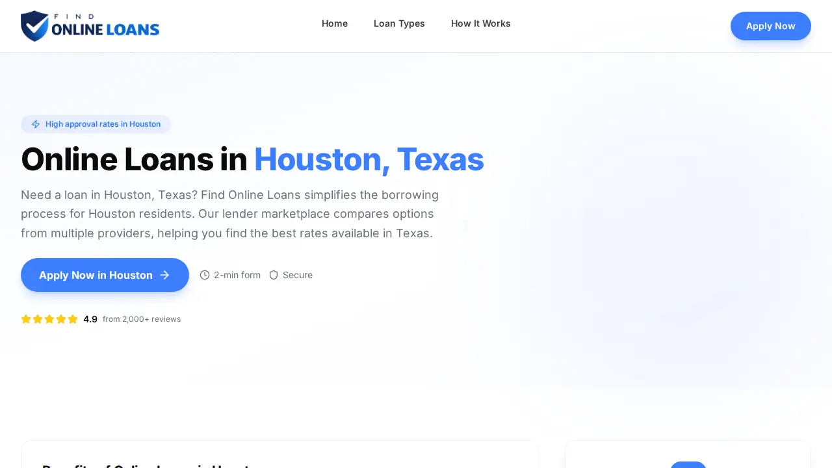Click the blue Houston, Texas heading text
This screenshot has width=832, height=468.
pos(369,159)
